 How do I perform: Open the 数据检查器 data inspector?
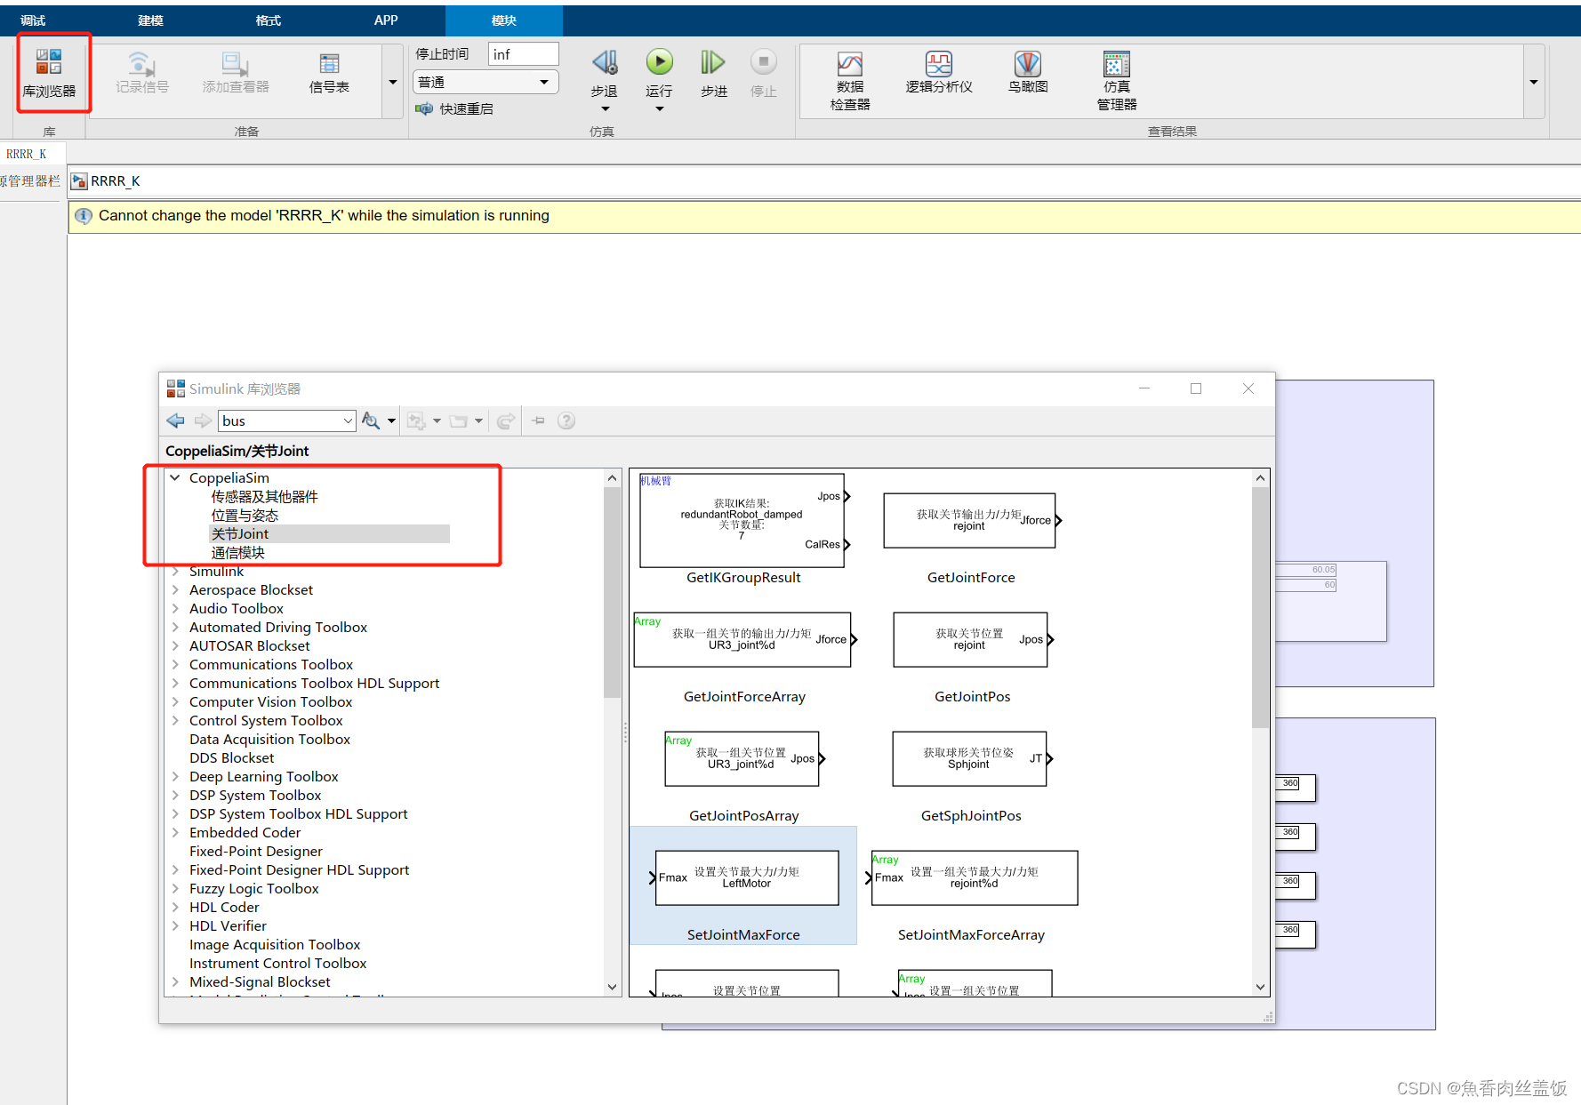click(850, 80)
